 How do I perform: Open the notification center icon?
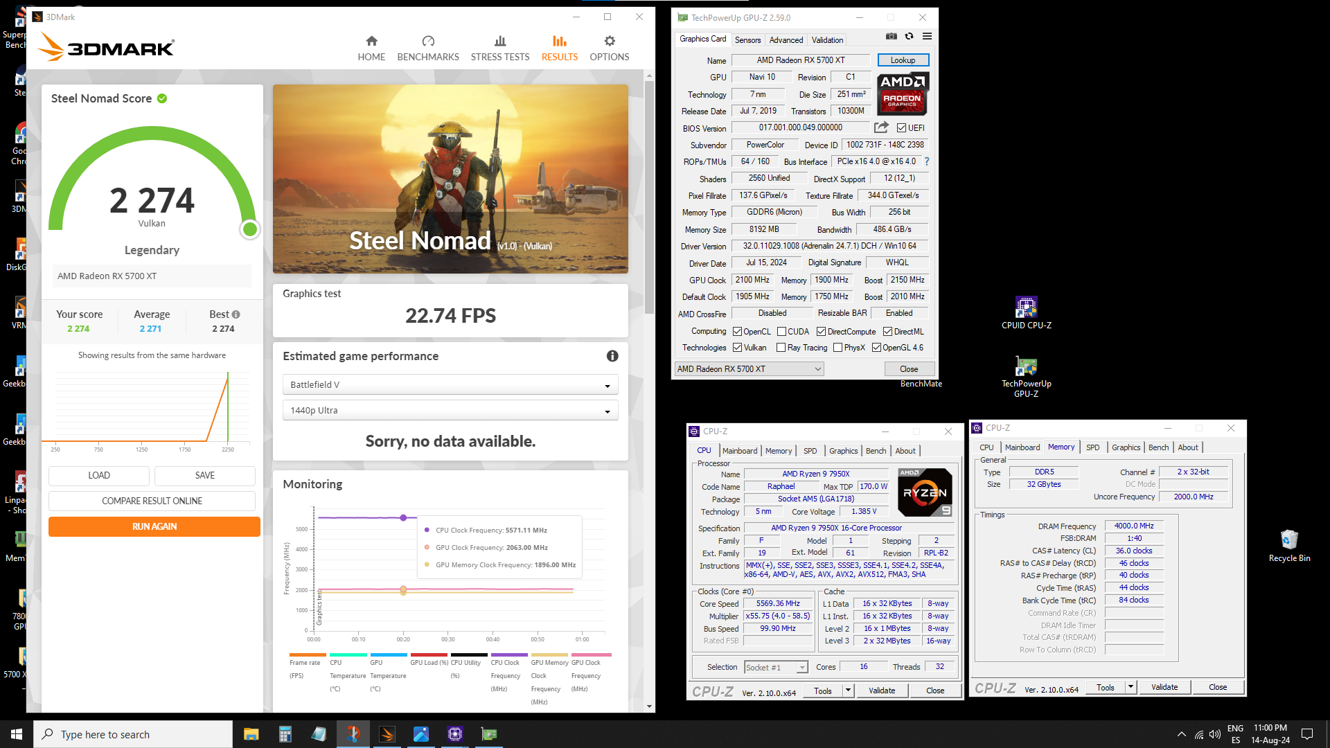tap(1307, 734)
